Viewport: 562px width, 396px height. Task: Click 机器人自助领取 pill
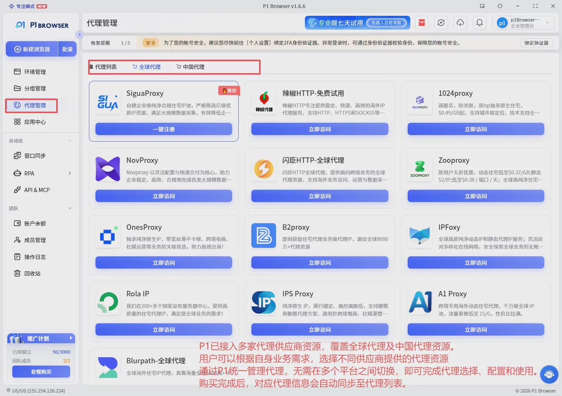386,23
